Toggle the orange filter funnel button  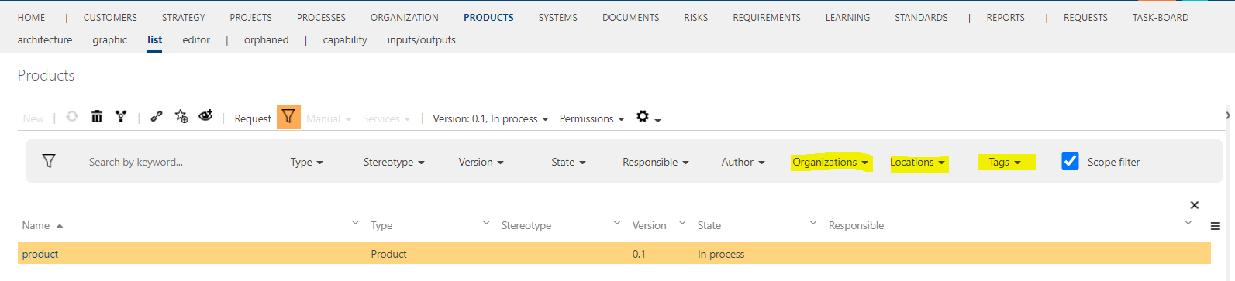click(288, 118)
